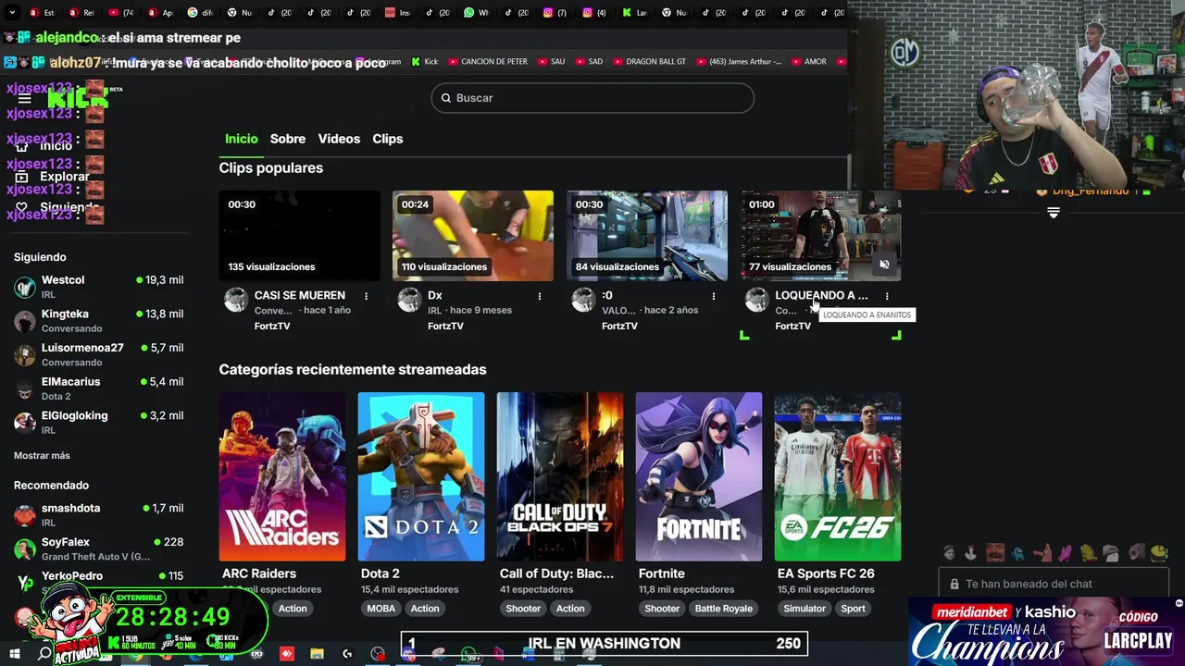This screenshot has width=1185, height=666.
Task: Open the Fortnite category cover
Action: tap(699, 476)
